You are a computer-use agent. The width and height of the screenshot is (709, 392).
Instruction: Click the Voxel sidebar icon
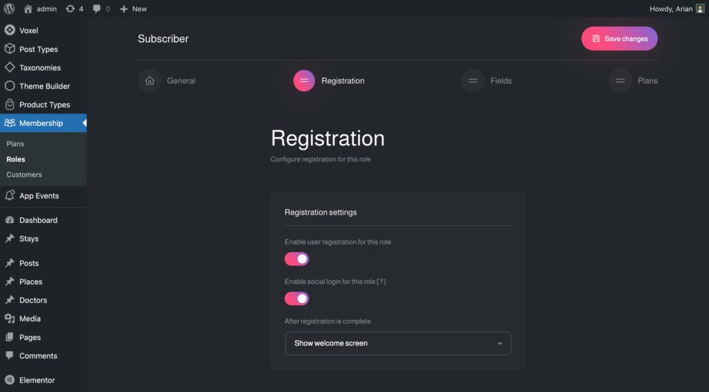pyautogui.click(x=10, y=30)
